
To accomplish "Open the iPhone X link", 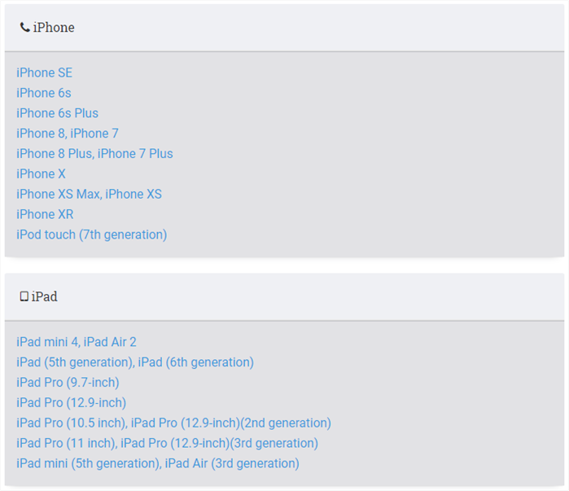I will (41, 174).
